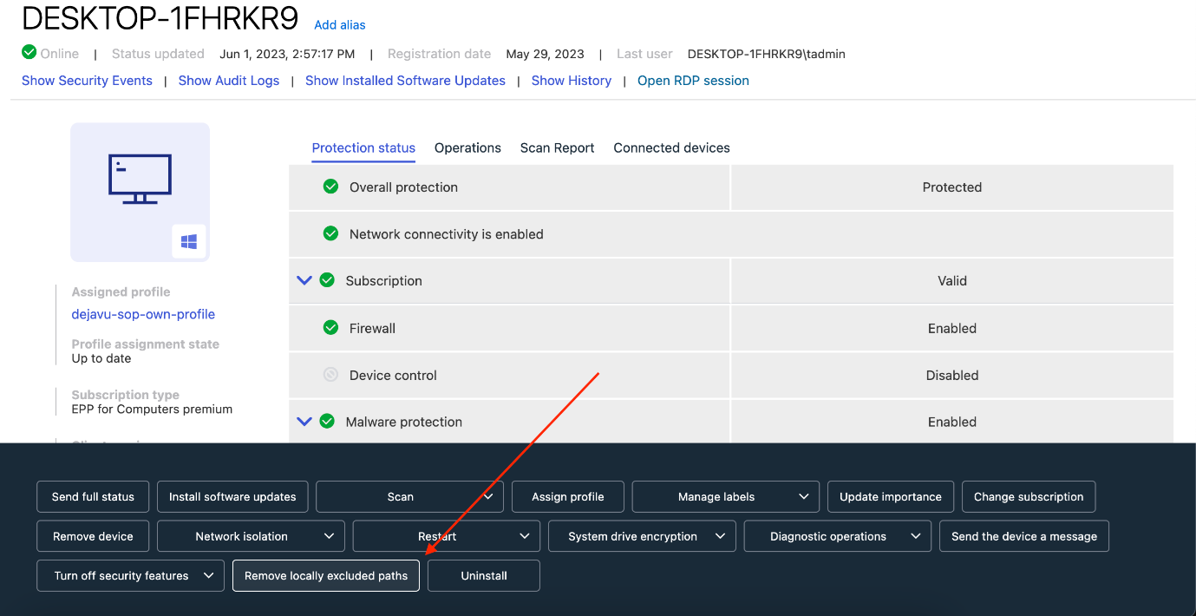This screenshot has height=616, width=1196.
Task: Click the Windows logo badge on device image
Action: (189, 242)
